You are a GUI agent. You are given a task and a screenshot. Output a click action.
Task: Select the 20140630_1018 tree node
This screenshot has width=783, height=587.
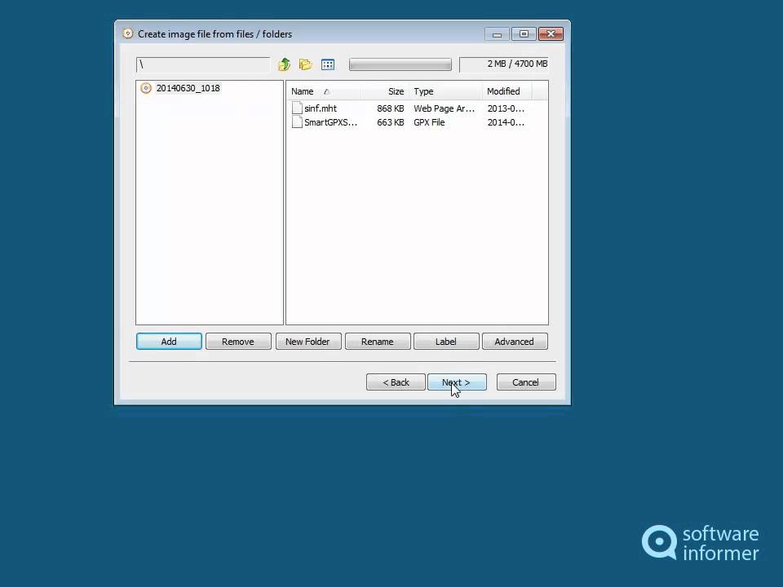click(188, 88)
